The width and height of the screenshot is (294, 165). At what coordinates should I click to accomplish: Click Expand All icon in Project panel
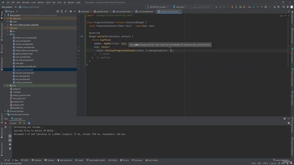coord(62,11)
